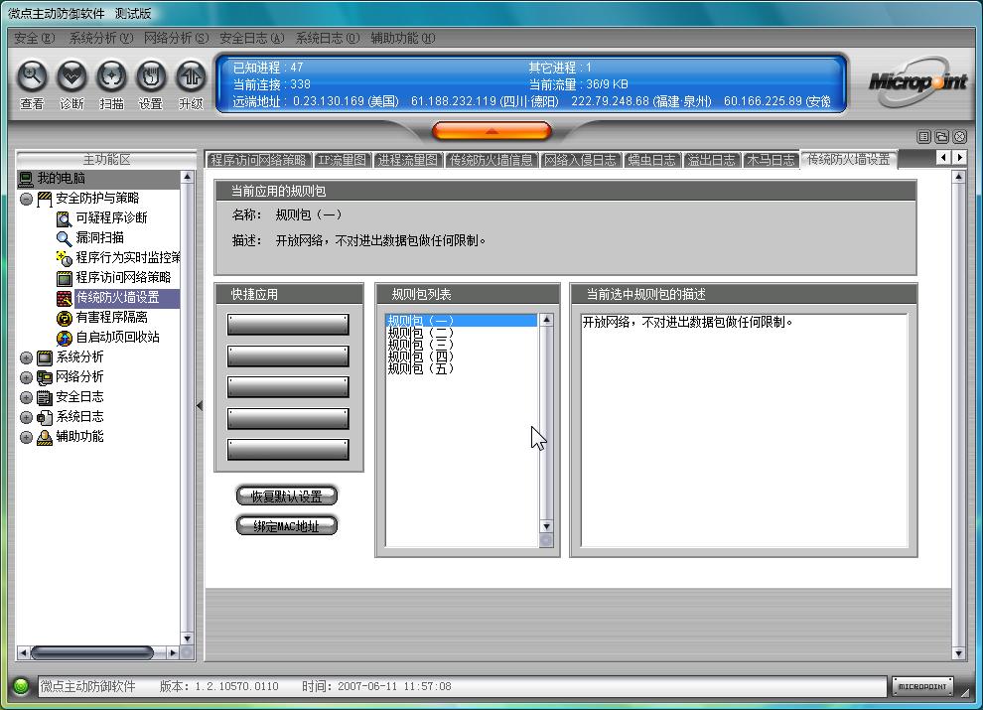The width and height of the screenshot is (983, 710).
Task: Collapse the 安全防护与策略 tree node
Action: click(x=27, y=200)
